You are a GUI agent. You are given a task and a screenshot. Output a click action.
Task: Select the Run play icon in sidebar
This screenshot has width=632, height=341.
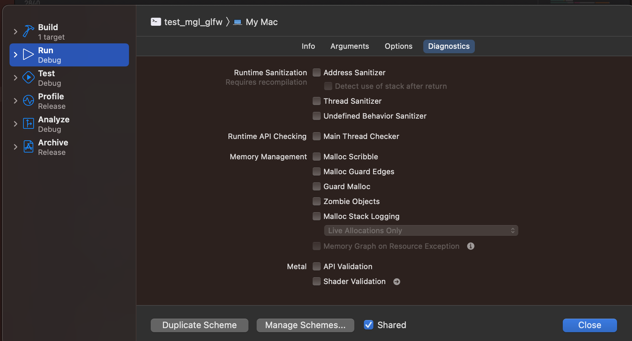28,54
